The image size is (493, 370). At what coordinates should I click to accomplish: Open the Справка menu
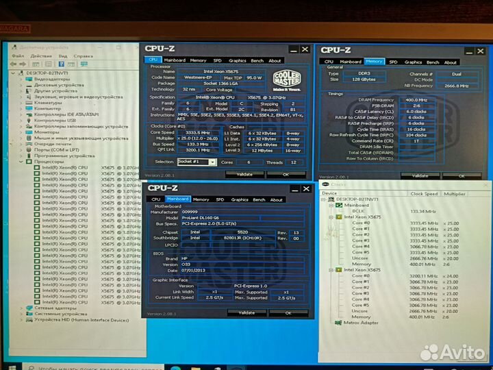click(x=83, y=56)
